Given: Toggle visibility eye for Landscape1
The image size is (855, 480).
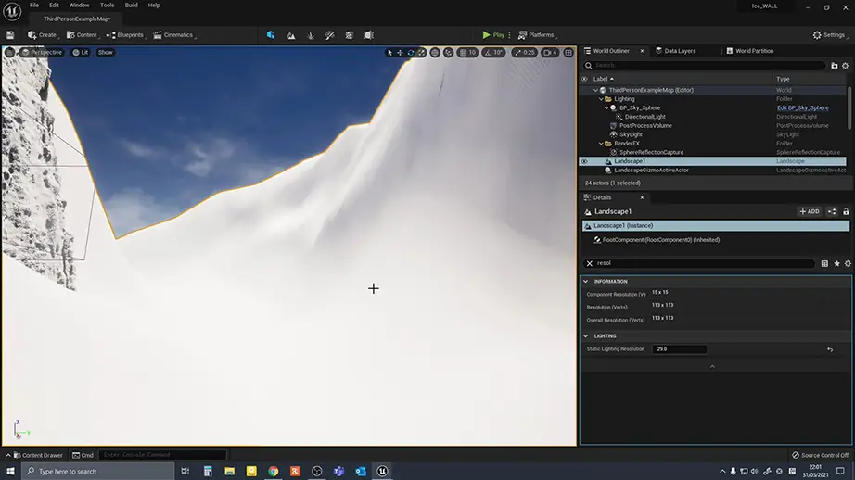Looking at the screenshot, I should (x=584, y=161).
